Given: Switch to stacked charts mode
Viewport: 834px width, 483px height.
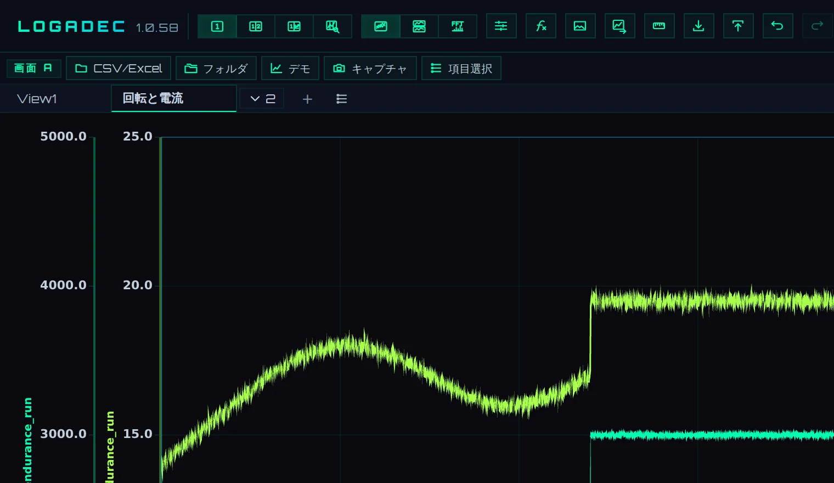Looking at the screenshot, I should [x=419, y=26].
